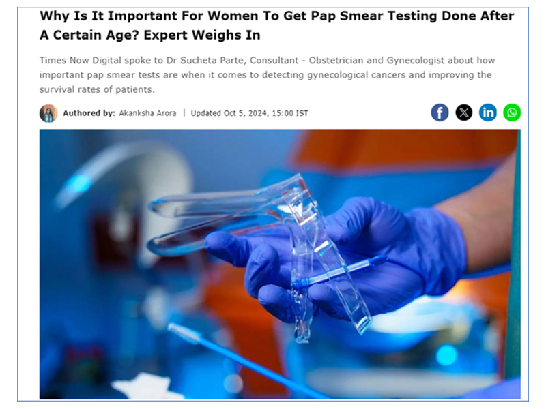Share the article via WhatsApp
This screenshot has height=409, width=546.
(512, 112)
